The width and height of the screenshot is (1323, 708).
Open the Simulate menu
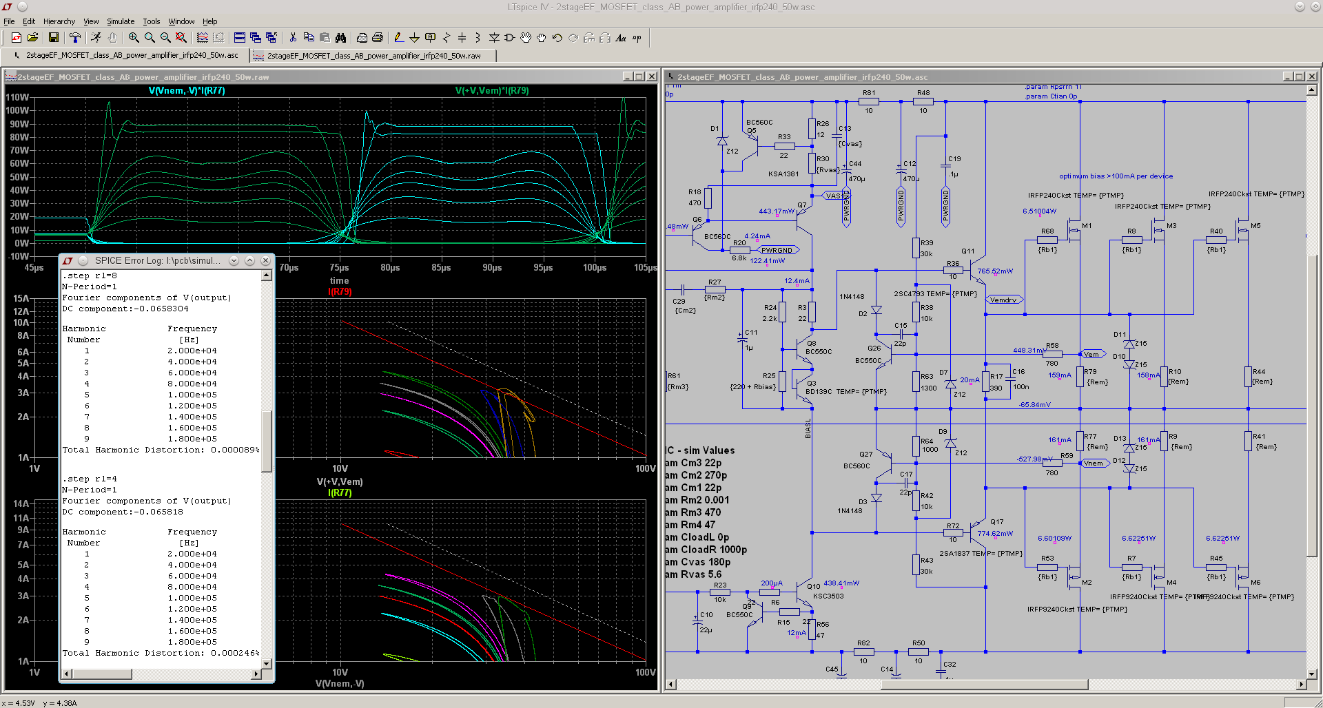[121, 21]
